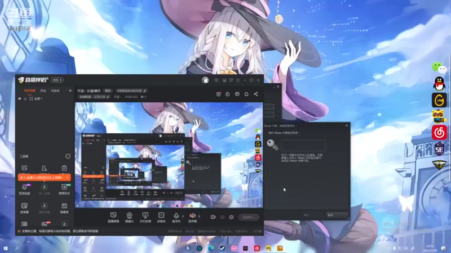Open Windows notification center
Viewport: 451px width, 253px height.
coord(444,249)
